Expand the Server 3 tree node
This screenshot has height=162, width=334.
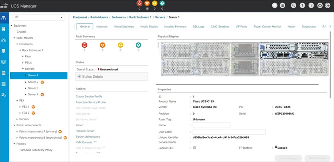26,88
